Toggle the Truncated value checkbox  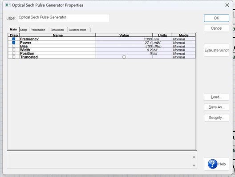124,57
